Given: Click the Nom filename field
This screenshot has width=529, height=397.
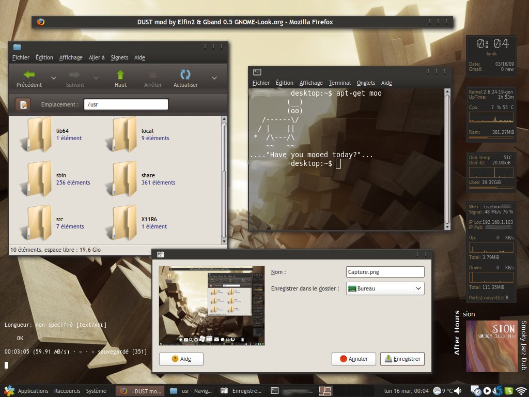Looking at the screenshot, I should click(385, 272).
